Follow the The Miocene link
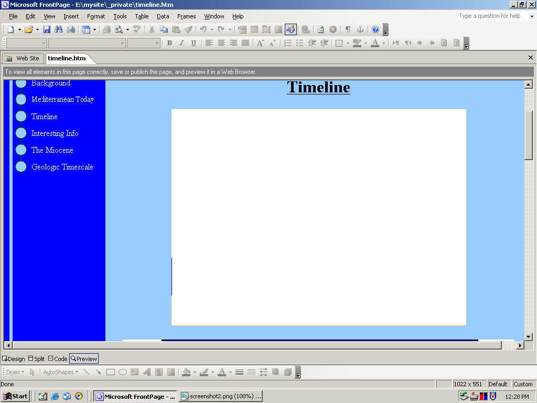The height and width of the screenshot is (403, 537). pyautogui.click(x=52, y=150)
